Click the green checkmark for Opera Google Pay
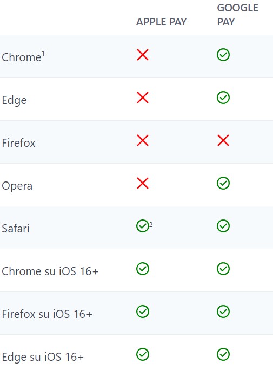Image resolution: width=273 pixels, height=376 pixels. (223, 183)
